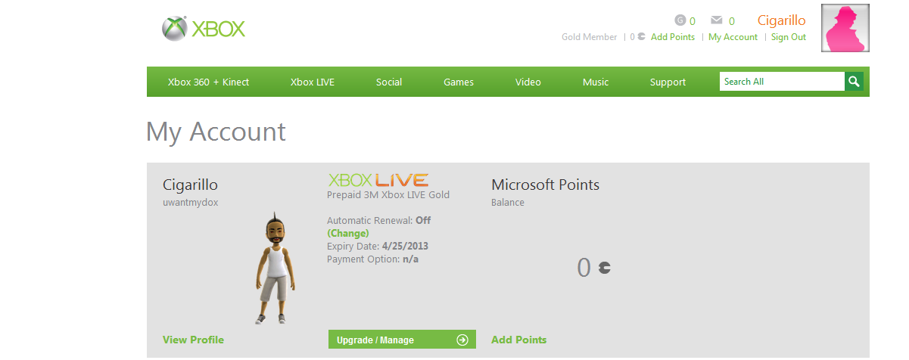This screenshot has height=360, width=909.
Task: Click the pink gamer picture thumbnail
Action: (x=845, y=28)
